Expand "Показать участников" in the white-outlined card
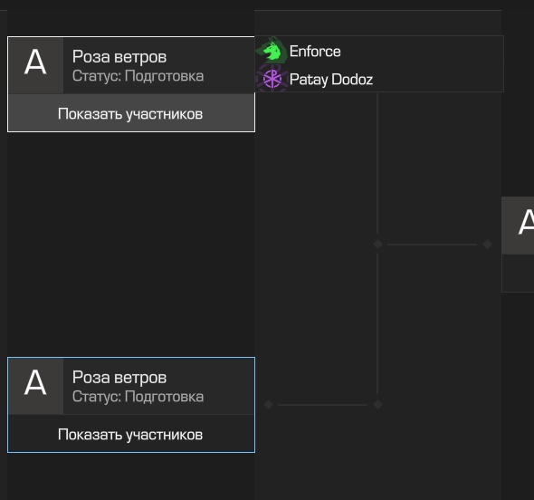Screen dimensions: 534x500 (x=131, y=113)
